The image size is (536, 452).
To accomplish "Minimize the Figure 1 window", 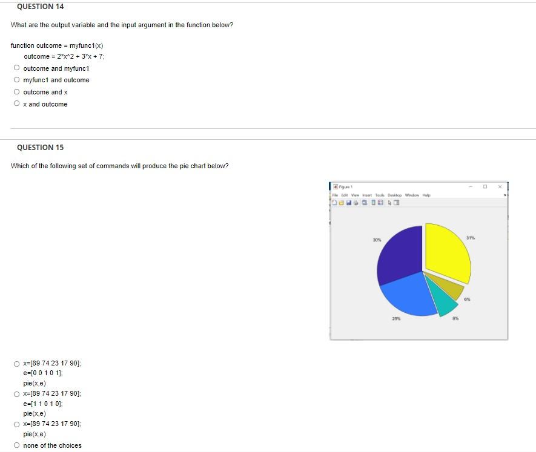I will click(471, 186).
